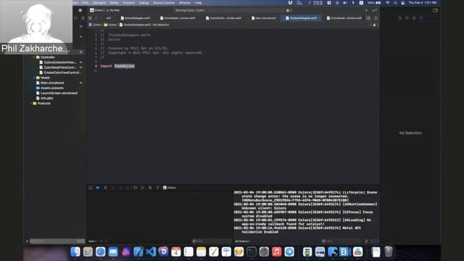Open Visual Studio Code from Dock
Image resolution: width=464 pixels, height=261 pixels.
click(151, 252)
